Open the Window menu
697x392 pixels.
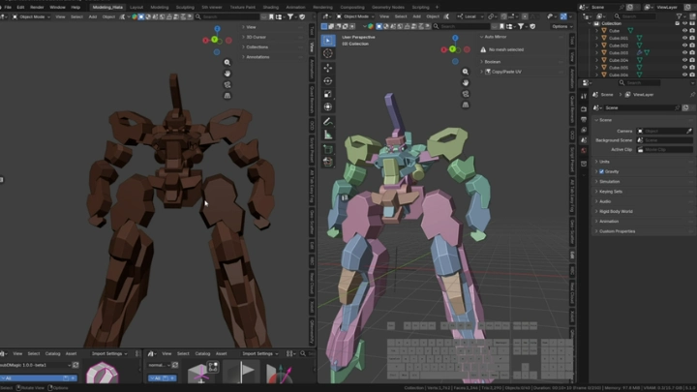57,7
